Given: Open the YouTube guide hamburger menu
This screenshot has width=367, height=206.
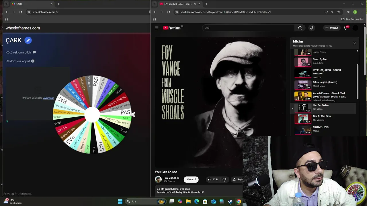Looking at the screenshot, I should click(x=157, y=28).
